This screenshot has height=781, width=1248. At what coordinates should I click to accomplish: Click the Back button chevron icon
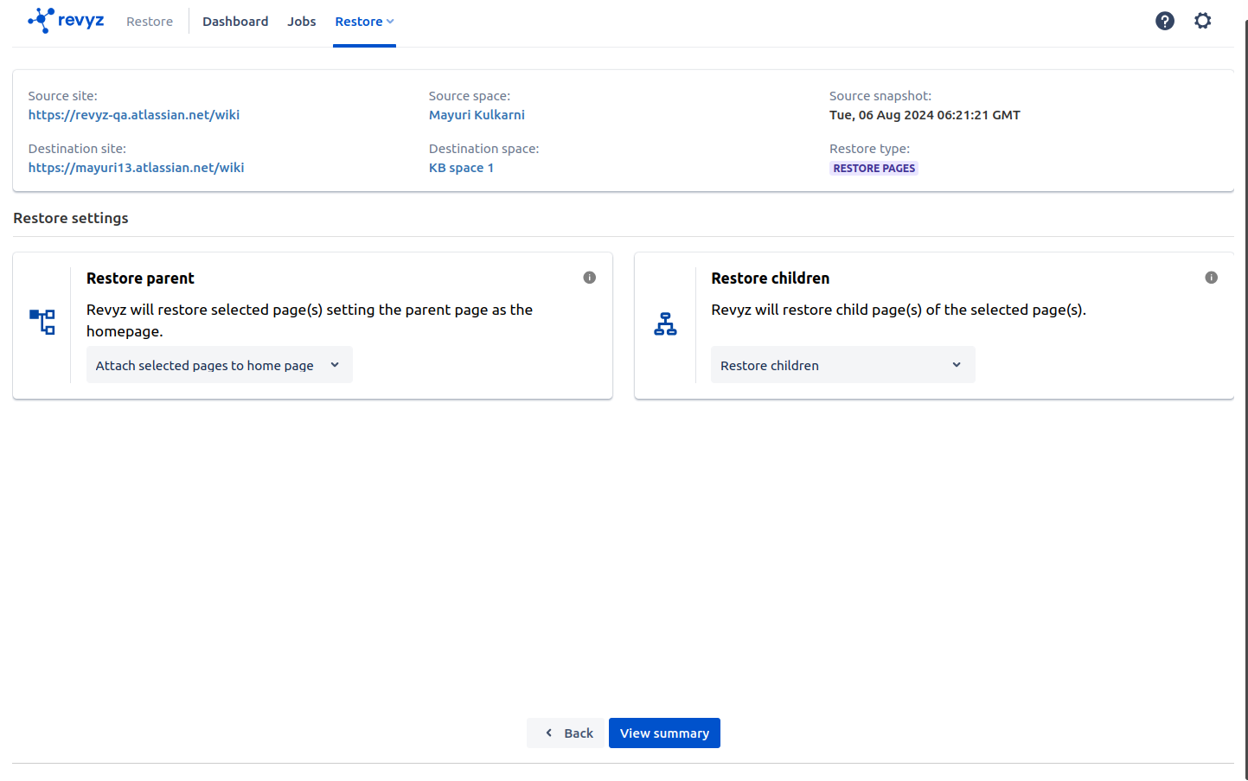point(548,733)
